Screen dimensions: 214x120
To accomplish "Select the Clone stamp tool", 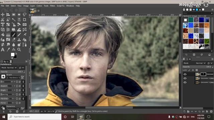I will [x=19, y=40].
